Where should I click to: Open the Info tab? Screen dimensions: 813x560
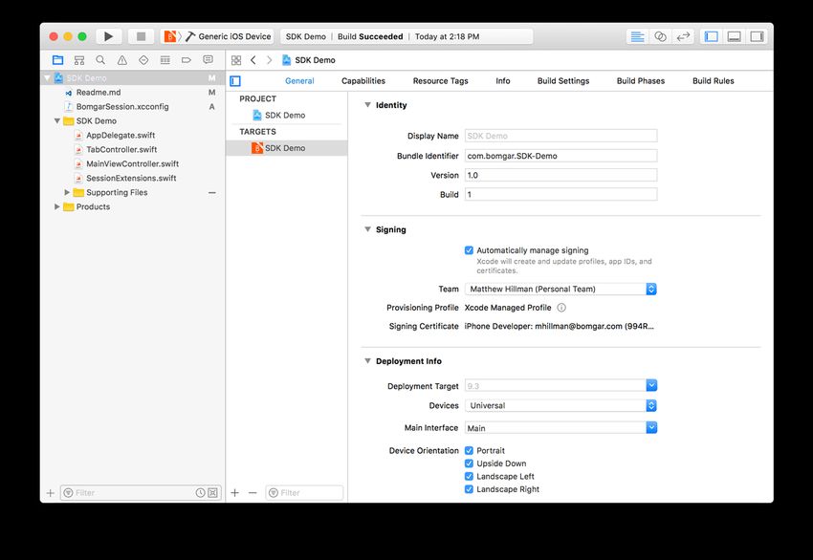[x=502, y=81]
